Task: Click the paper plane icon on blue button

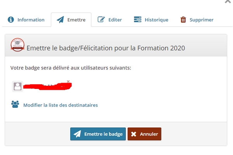Action: (x=77, y=134)
